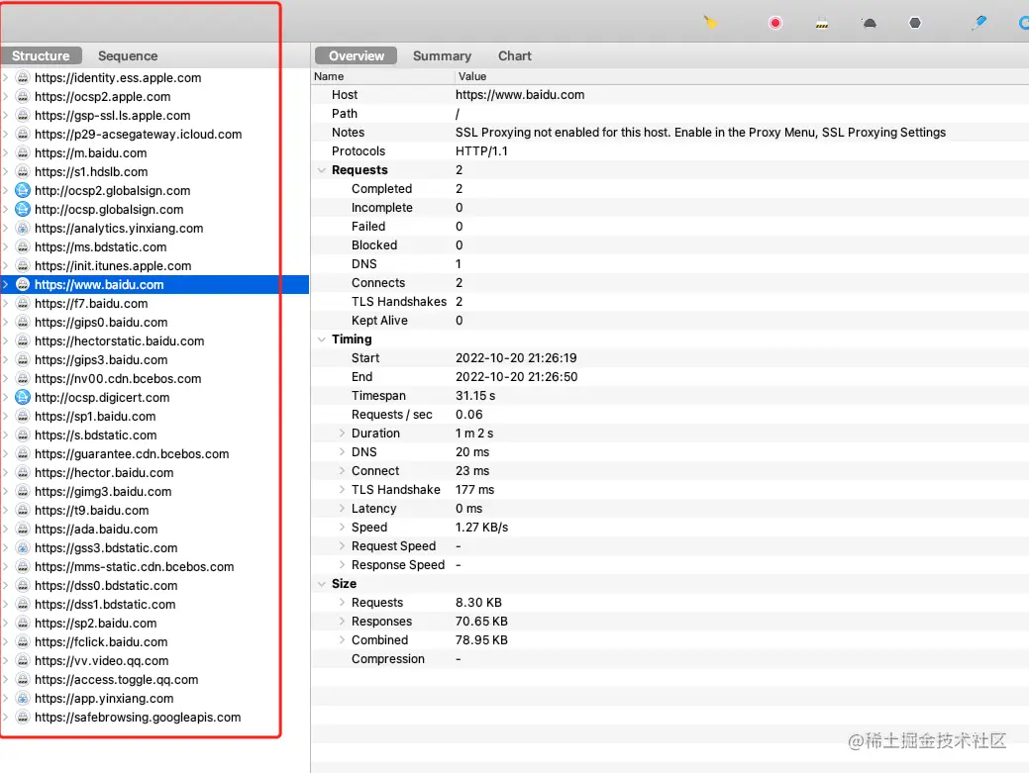This screenshot has width=1029, height=773.
Task: Toggle breakpoints hexagon icon
Action: click(x=915, y=23)
